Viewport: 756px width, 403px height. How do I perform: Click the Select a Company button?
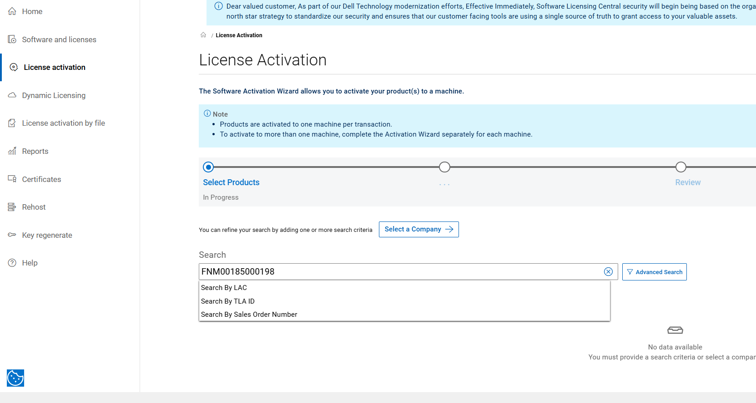[x=419, y=229]
